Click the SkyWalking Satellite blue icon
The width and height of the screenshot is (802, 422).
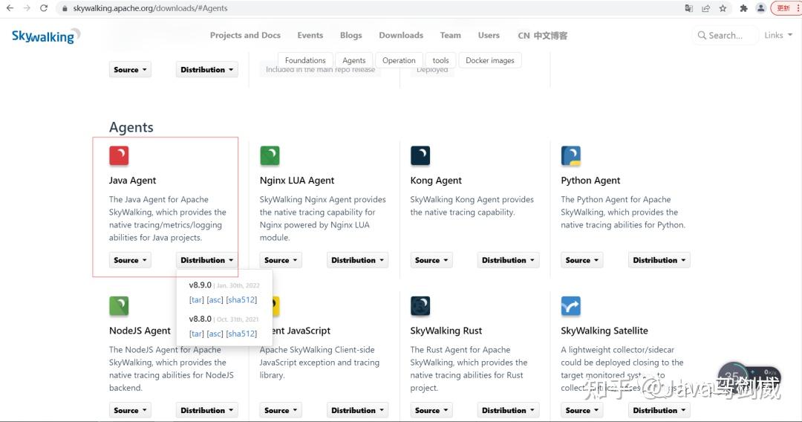pyautogui.click(x=571, y=305)
